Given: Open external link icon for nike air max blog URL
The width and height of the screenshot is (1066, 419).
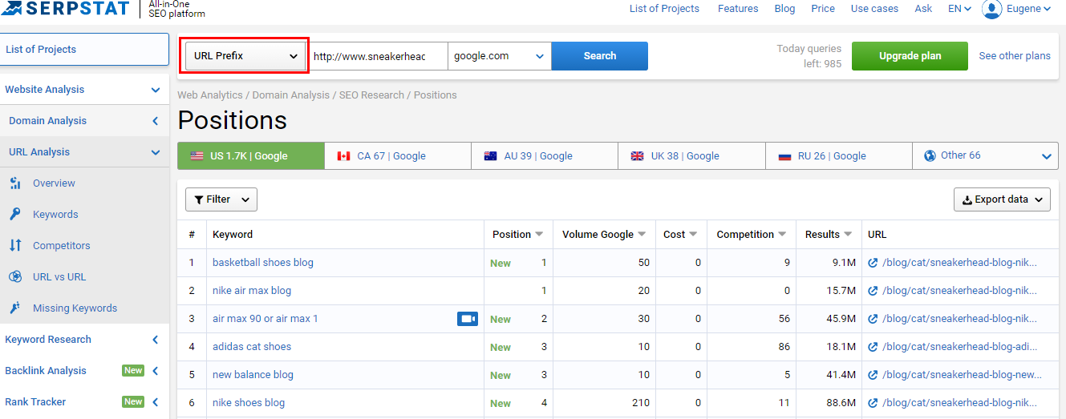Looking at the screenshot, I should (x=873, y=291).
